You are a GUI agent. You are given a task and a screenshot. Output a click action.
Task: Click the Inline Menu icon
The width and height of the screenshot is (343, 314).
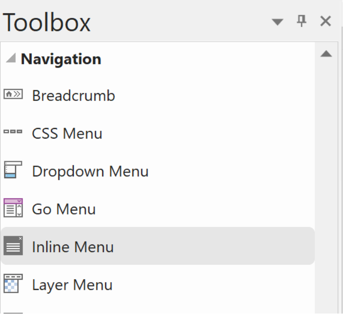click(13, 246)
